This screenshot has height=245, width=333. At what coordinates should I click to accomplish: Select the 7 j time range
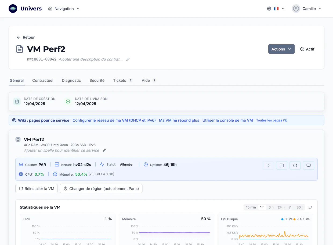coord(291,207)
